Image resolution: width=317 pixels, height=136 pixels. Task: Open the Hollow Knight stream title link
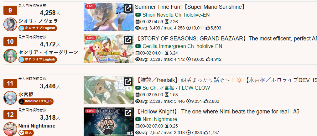[x=218, y=112]
